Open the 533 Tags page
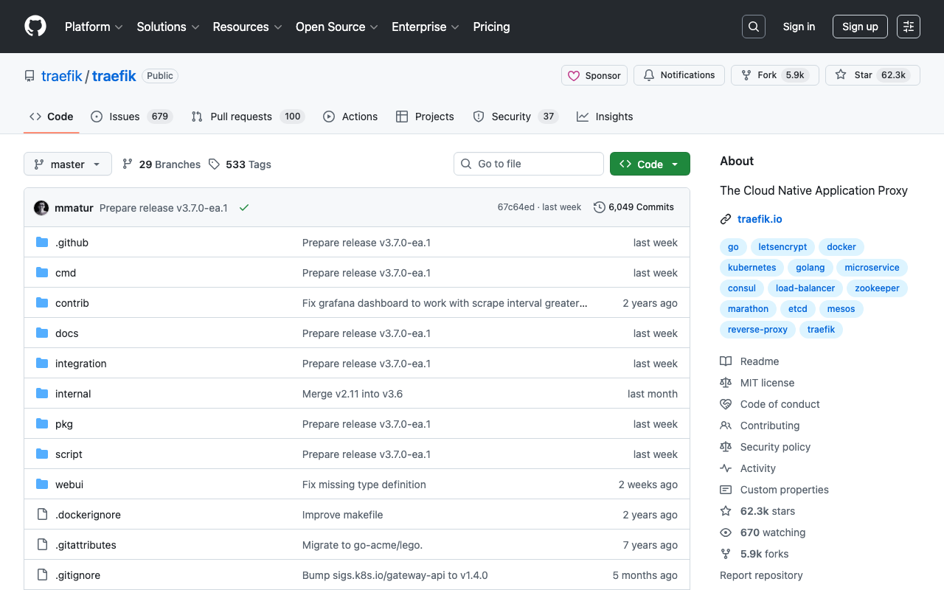This screenshot has width=944, height=590. click(240, 164)
